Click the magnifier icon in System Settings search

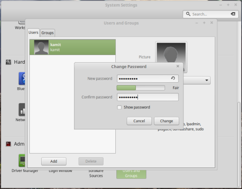[x=188, y=14]
